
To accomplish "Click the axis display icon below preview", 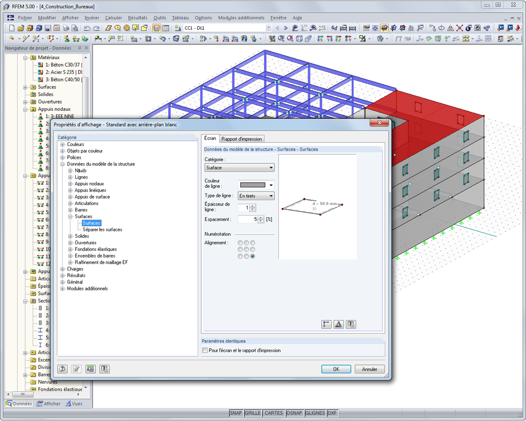I will point(326,324).
